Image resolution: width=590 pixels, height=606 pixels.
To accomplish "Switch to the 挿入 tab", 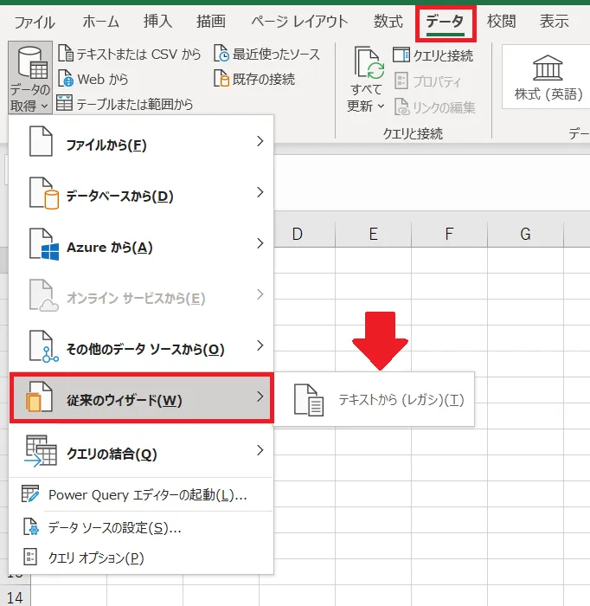I will pos(157,22).
